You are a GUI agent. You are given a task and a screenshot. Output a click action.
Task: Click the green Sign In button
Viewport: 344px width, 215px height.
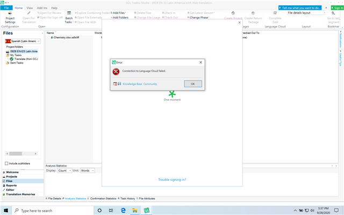(337, 8)
